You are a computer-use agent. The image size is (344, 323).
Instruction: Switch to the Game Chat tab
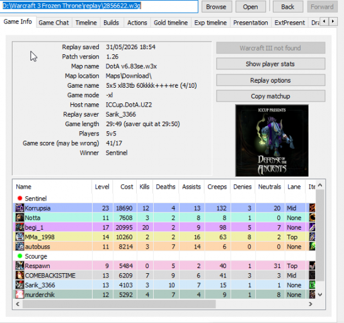click(x=54, y=23)
